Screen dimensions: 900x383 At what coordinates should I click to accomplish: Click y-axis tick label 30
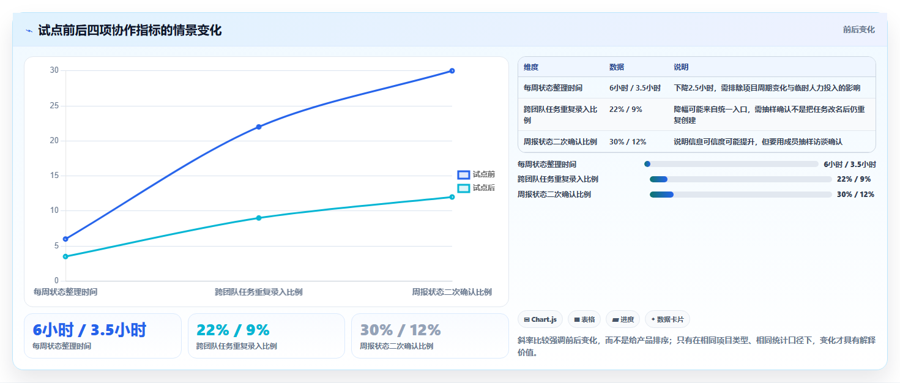tap(54, 70)
